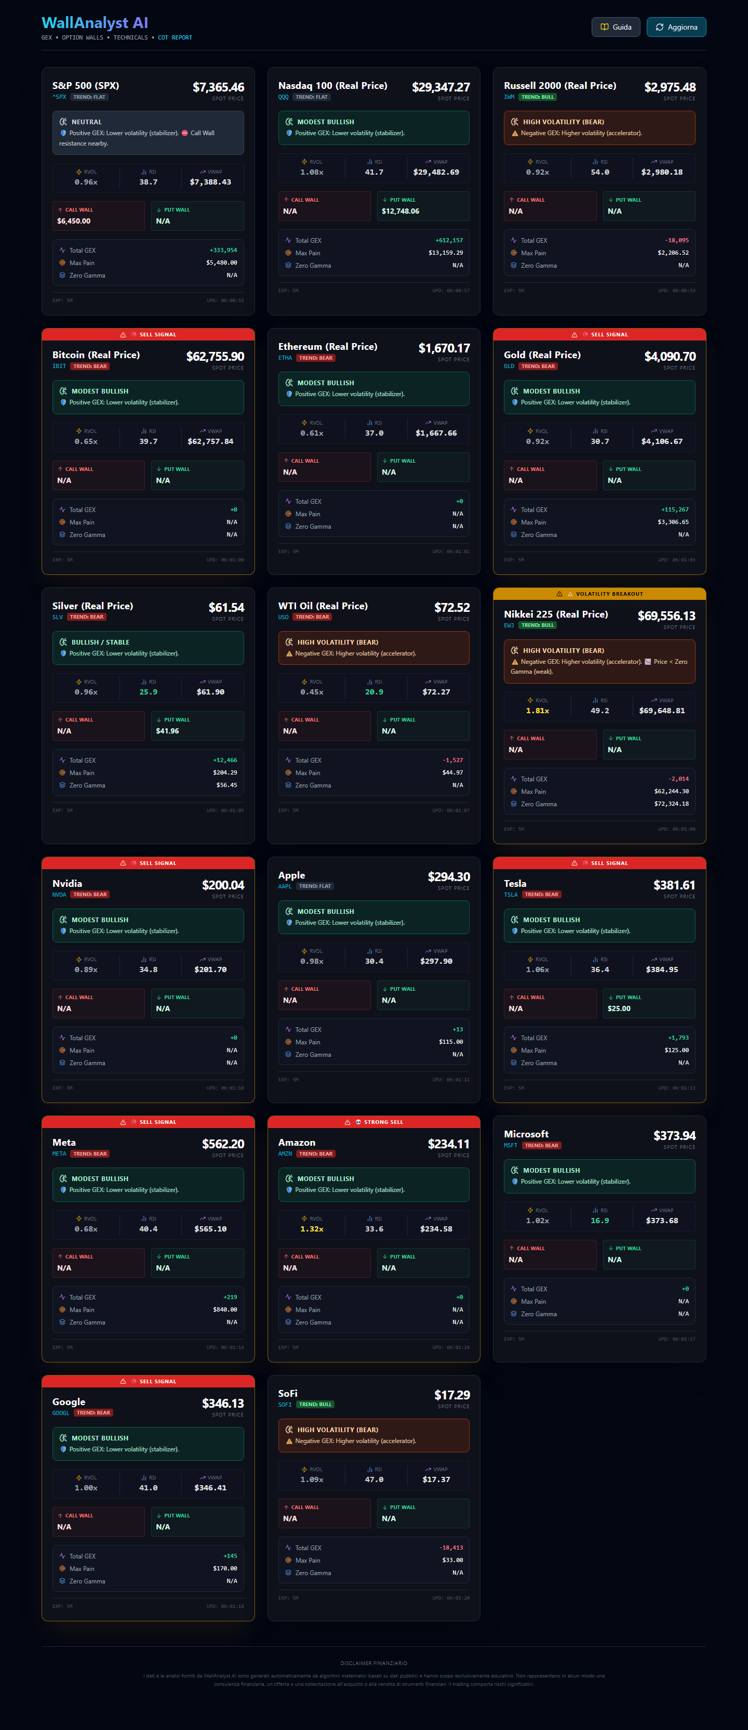Click the S&P 500 NEUTRAL brain icon

63,122
